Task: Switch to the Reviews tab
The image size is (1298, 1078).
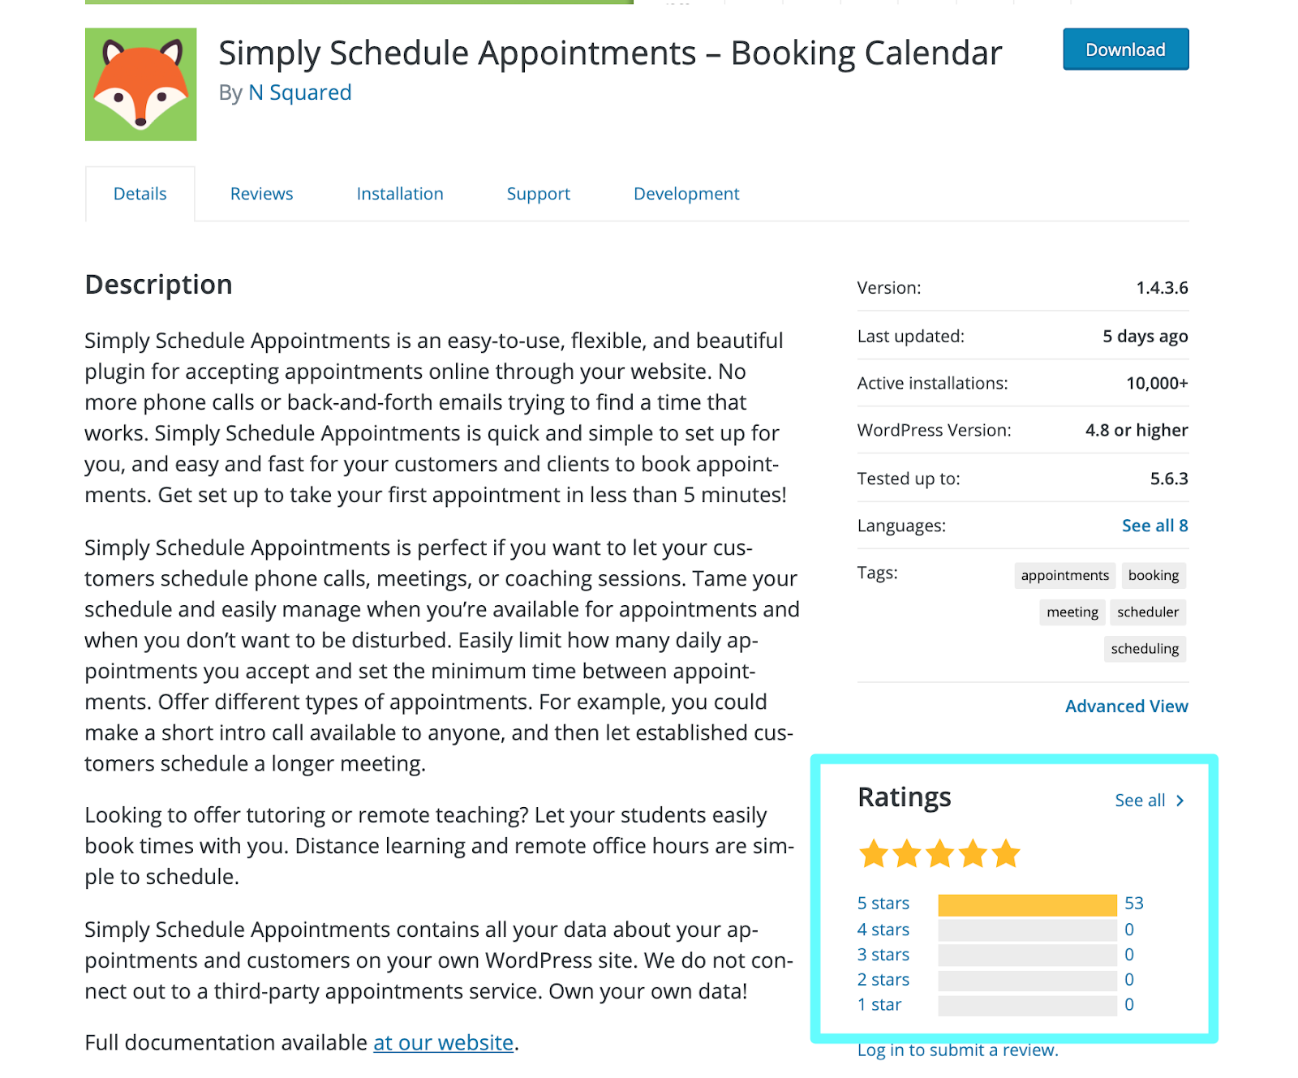Action: click(261, 194)
